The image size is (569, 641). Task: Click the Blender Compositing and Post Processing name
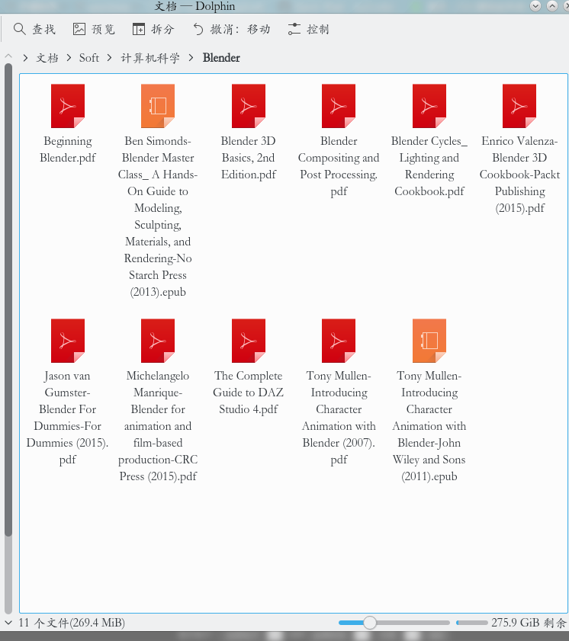tap(339, 166)
